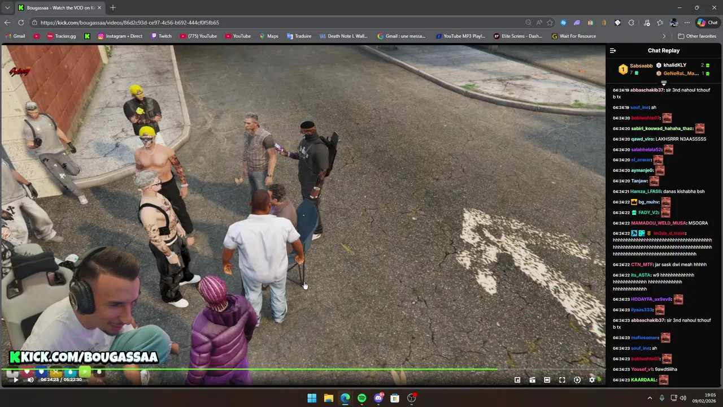723x407 pixels.
Task: Open Copilot Chat button
Action: coord(707,23)
